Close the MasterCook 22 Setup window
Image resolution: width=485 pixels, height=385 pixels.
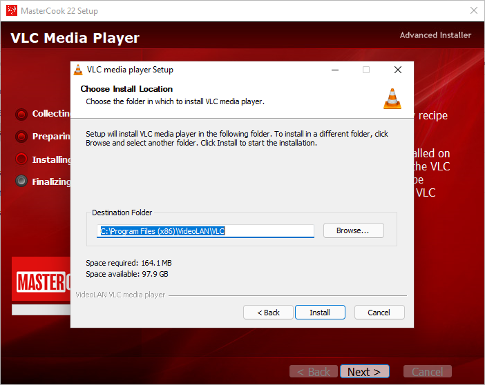(x=473, y=10)
